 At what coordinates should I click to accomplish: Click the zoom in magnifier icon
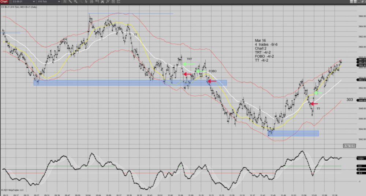[76, 2]
